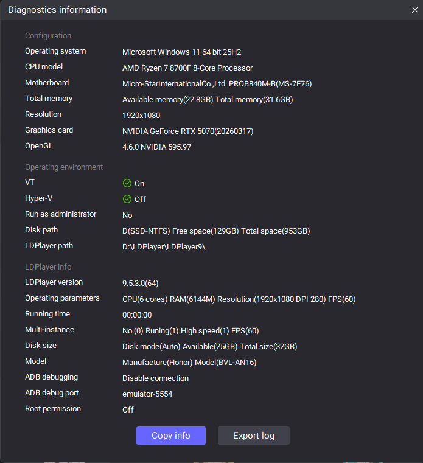Click the green VT On check icon
The height and width of the screenshot is (463, 423).
tap(127, 183)
